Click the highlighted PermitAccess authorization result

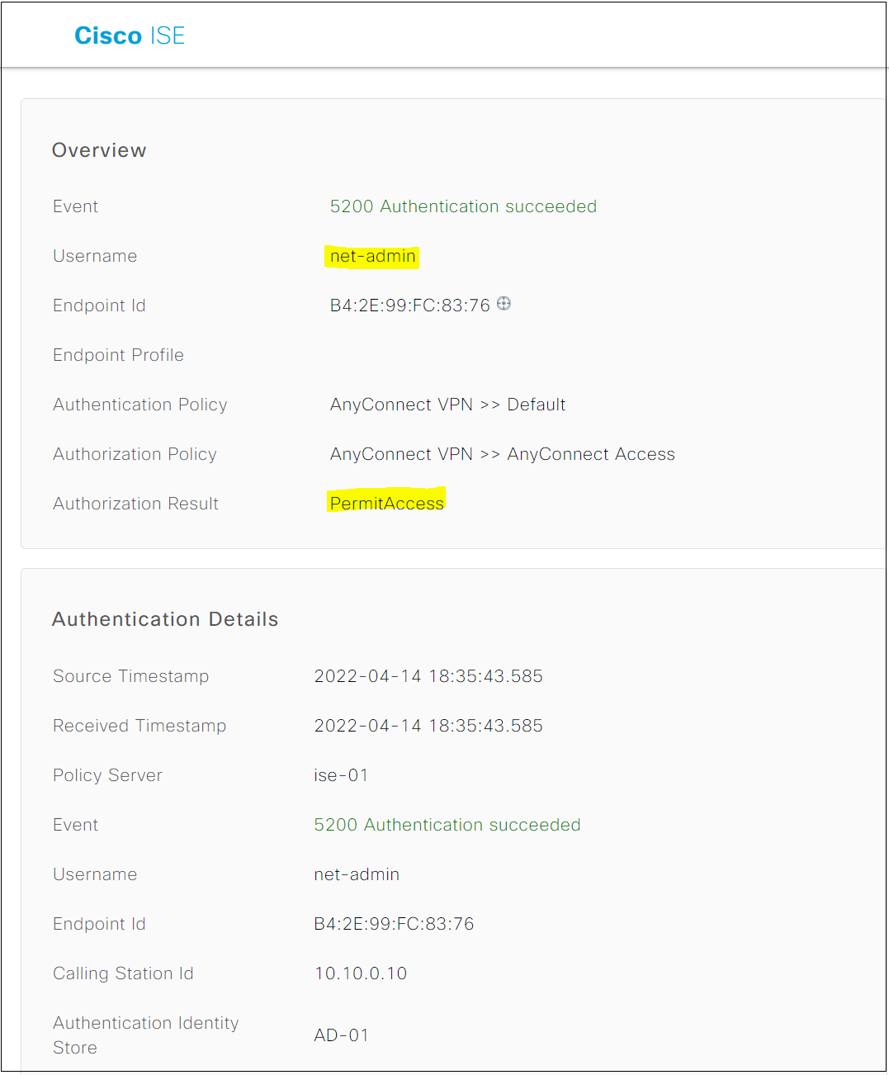(387, 503)
